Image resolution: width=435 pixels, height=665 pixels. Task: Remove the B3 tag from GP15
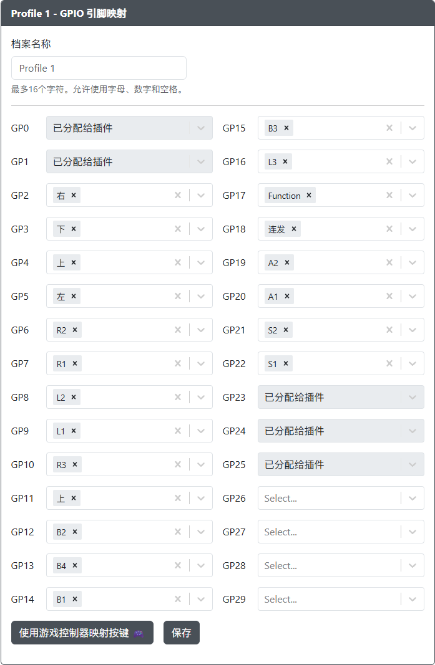coord(286,128)
